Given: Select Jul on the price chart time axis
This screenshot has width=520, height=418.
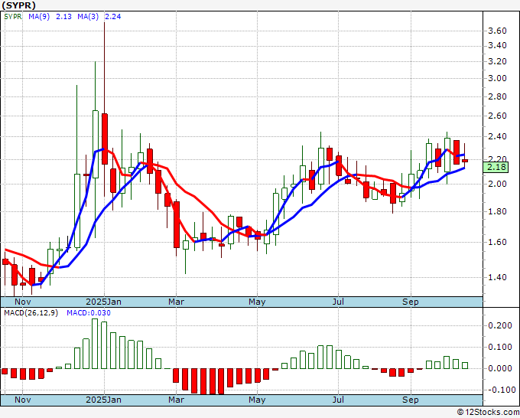Looking at the screenshot, I should coord(337,302).
